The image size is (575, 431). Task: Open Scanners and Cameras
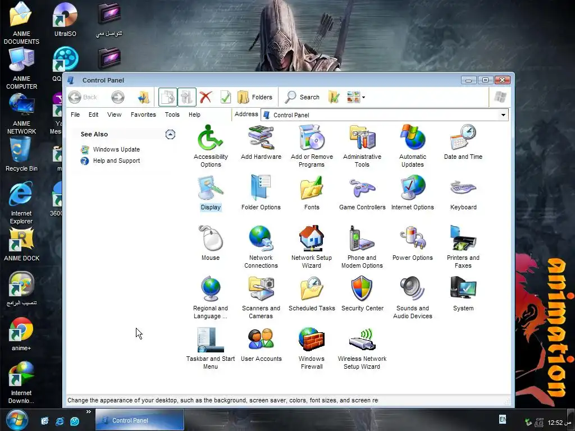pos(261,297)
